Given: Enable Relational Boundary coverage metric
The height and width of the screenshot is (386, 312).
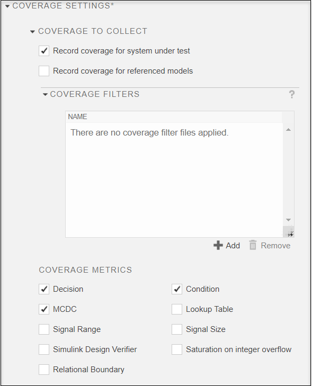Looking at the screenshot, I should pos(44,370).
